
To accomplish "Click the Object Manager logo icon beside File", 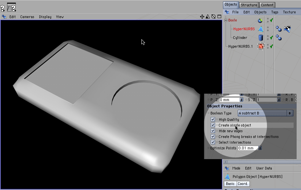I will click(227, 12).
